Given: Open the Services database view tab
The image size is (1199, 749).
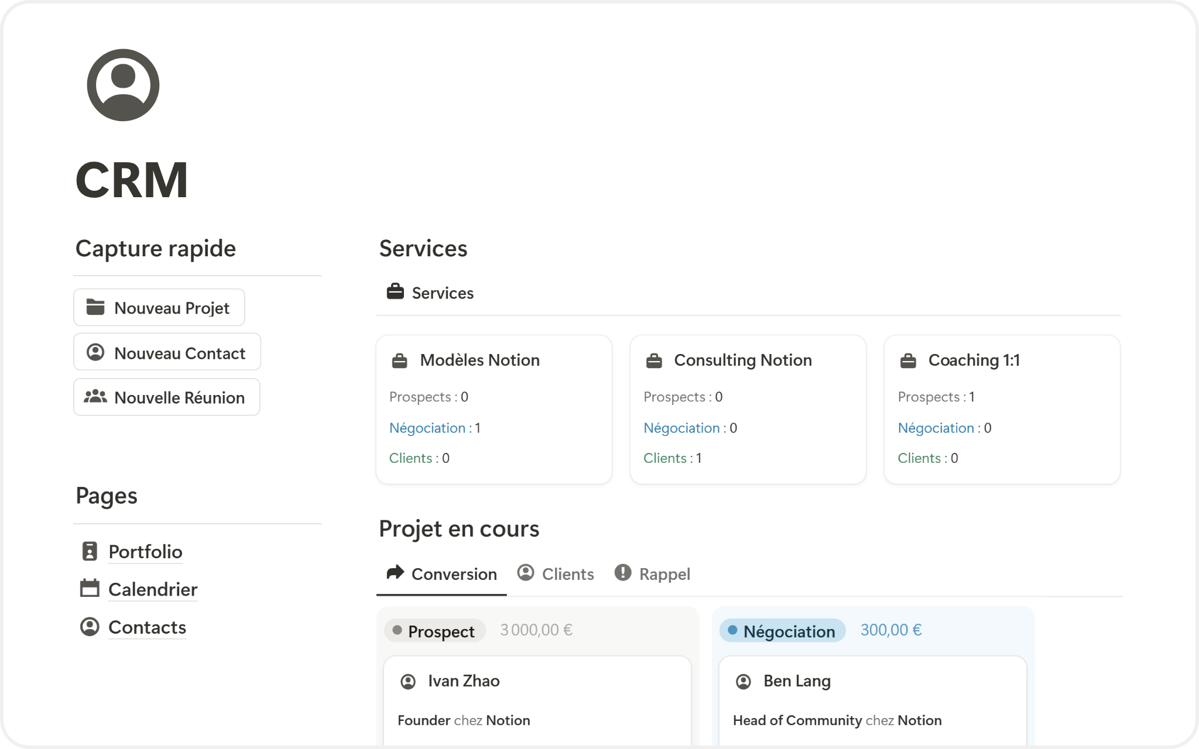Looking at the screenshot, I should tap(430, 293).
